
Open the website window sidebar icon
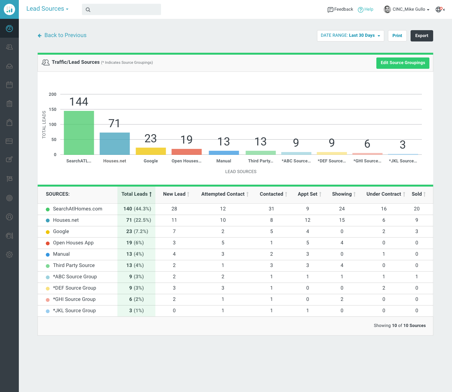9,141
